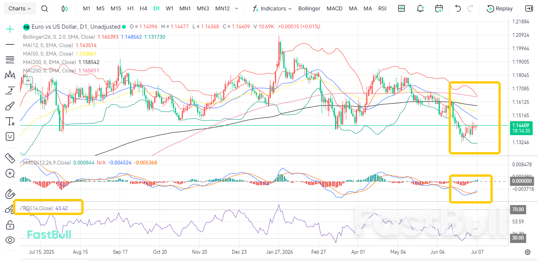Select the MA(200, 0, EMA, Close) legend
Image resolution: width=538 pixels, height=261 pixels.
click(49, 62)
